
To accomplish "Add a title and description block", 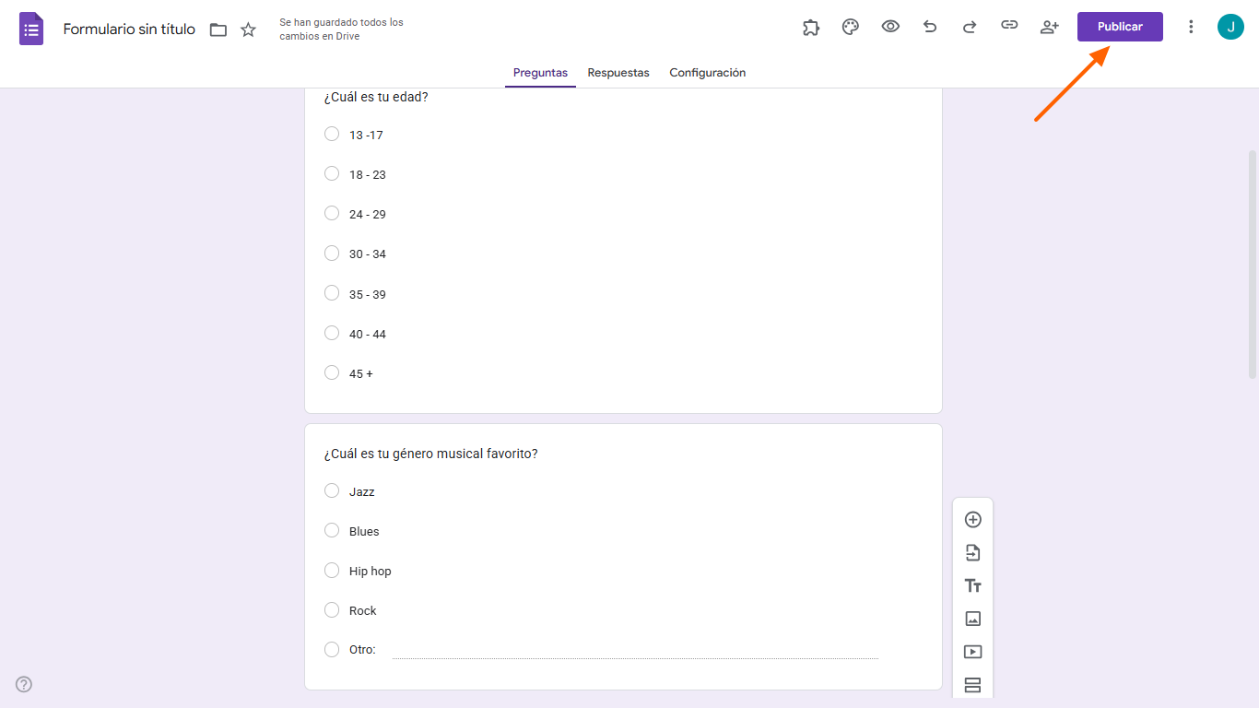I will [x=972, y=585].
